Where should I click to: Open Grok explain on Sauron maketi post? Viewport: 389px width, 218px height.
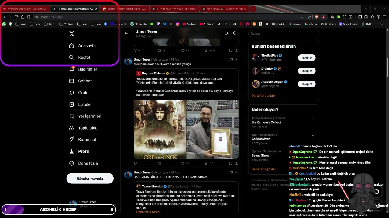(231, 60)
